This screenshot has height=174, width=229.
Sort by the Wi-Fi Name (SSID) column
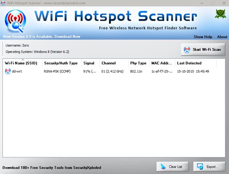[22, 63]
